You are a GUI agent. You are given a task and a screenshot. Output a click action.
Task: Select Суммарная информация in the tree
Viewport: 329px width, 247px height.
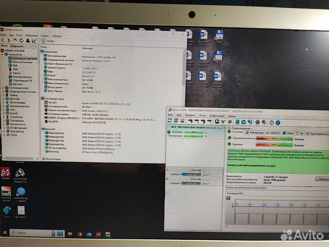(23, 59)
